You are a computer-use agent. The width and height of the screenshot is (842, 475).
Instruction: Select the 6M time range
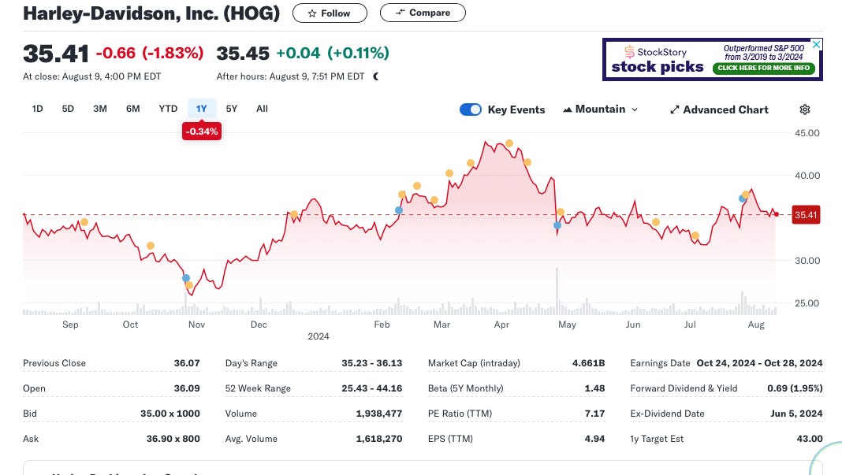point(132,109)
